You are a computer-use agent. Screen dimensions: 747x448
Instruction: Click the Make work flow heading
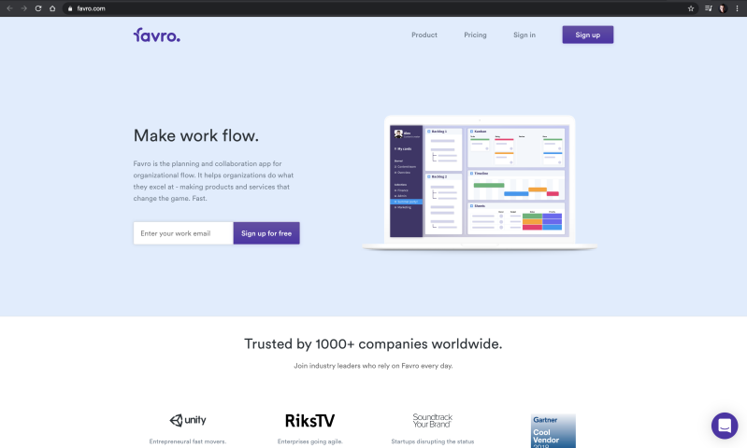[x=195, y=135]
